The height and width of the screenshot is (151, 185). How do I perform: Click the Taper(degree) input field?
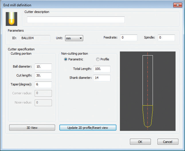click(43, 85)
